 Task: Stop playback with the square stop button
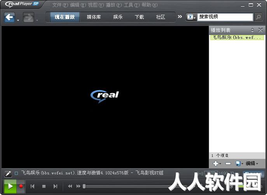[x=44, y=186]
